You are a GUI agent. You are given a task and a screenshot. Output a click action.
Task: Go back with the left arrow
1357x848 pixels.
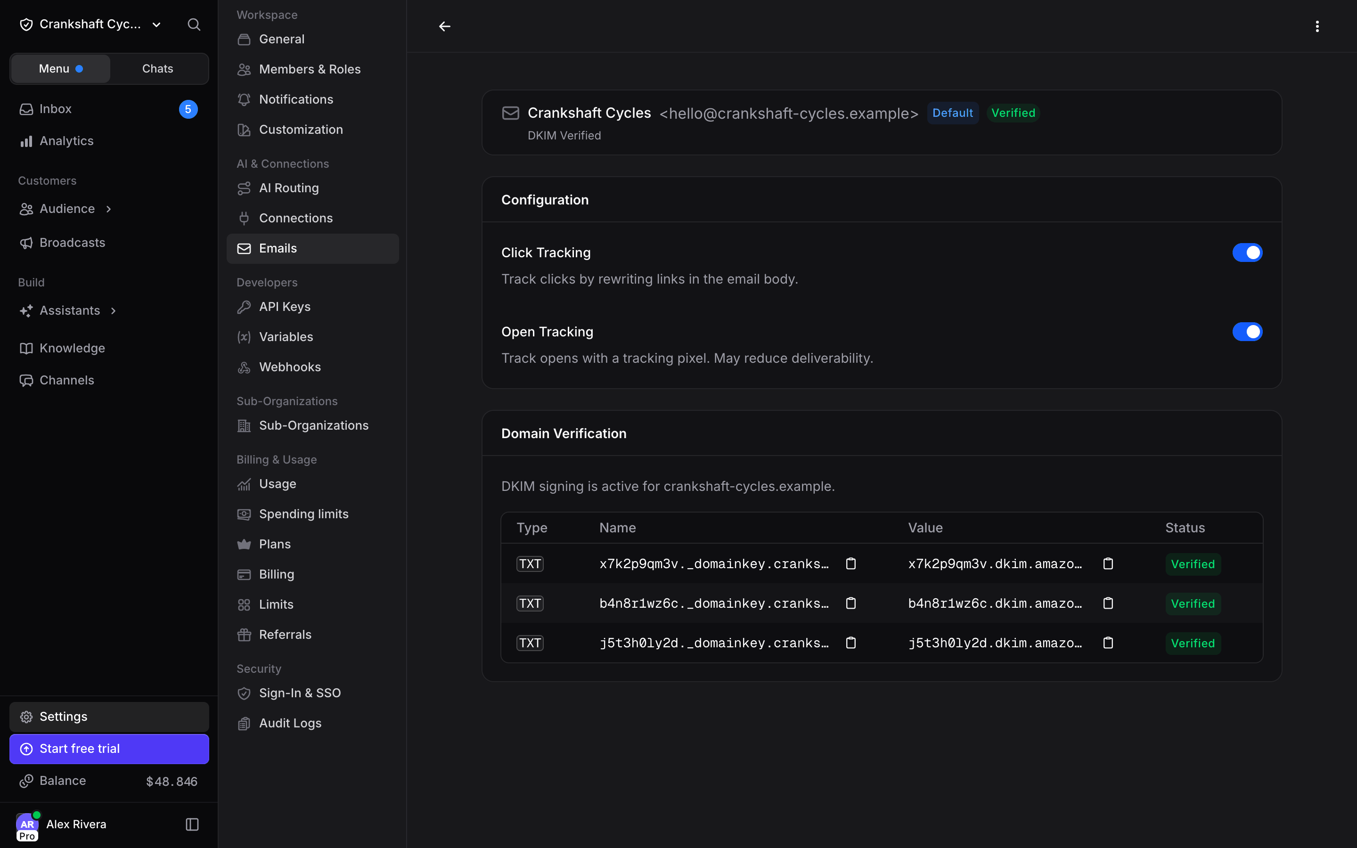(445, 26)
